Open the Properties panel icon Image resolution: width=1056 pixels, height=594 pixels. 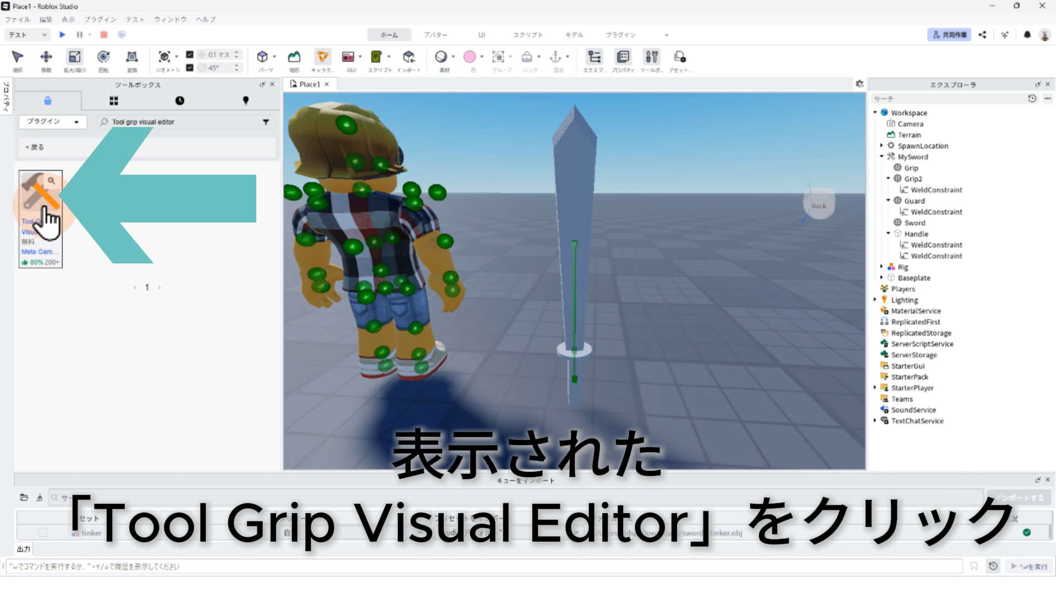[623, 57]
